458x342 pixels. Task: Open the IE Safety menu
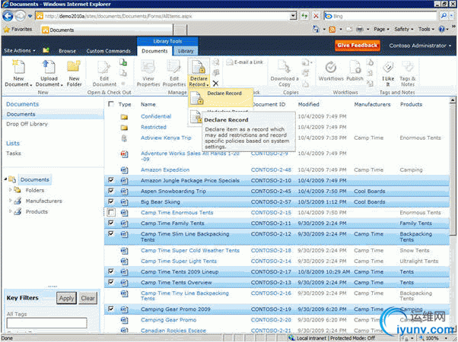(404, 29)
